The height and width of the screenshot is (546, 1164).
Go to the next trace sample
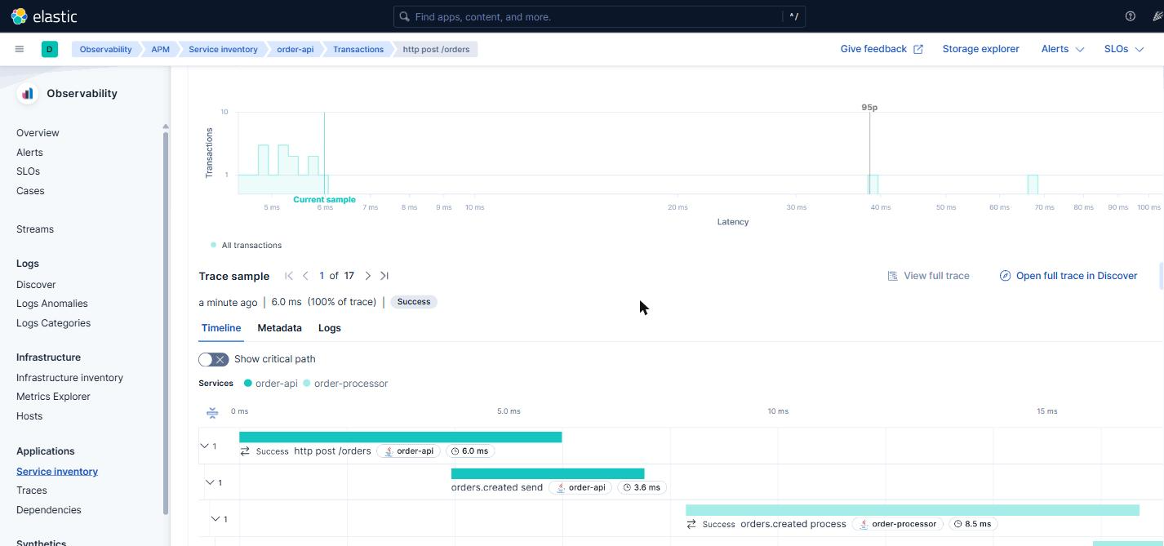(368, 276)
